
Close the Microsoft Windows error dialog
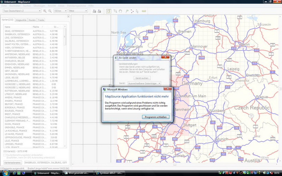(168, 89)
